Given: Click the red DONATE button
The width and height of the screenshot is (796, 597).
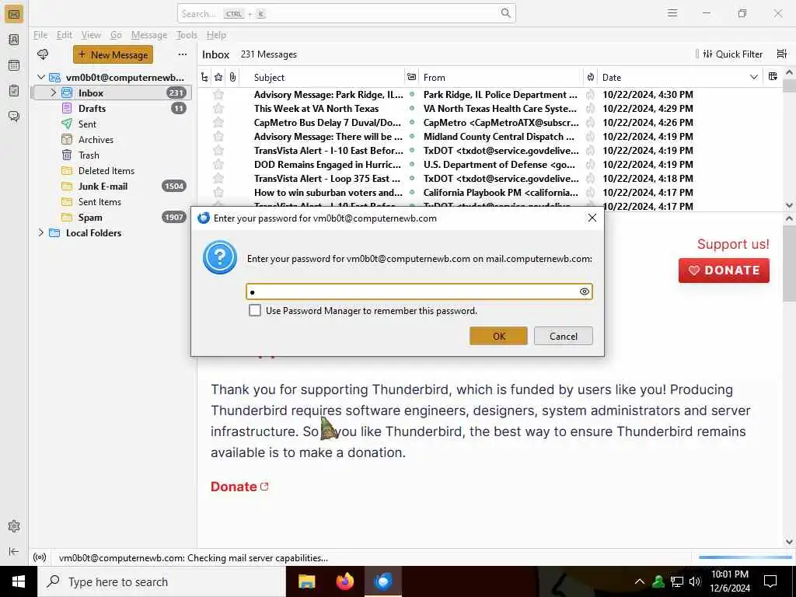Looking at the screenshot, I should pyautogui.click(x=724, y=270).
